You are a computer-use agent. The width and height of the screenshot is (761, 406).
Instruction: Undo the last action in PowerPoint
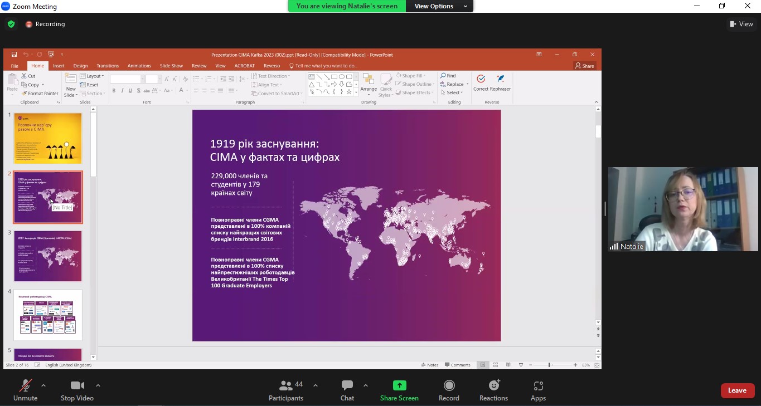point(26,55)
